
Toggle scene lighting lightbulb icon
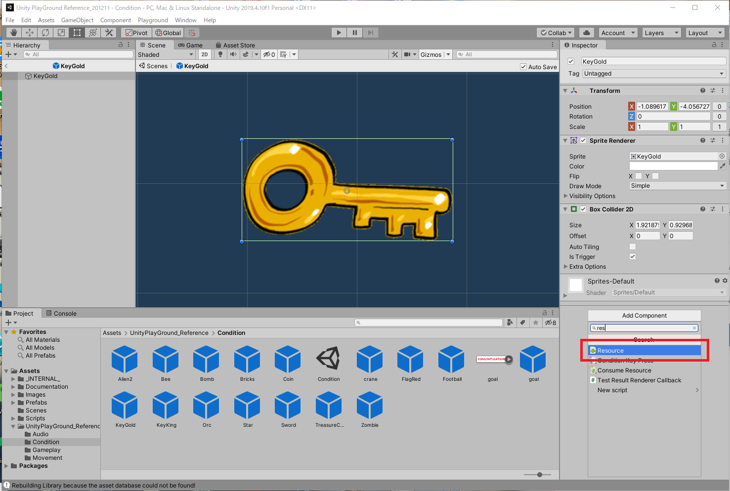click(220, 54)
